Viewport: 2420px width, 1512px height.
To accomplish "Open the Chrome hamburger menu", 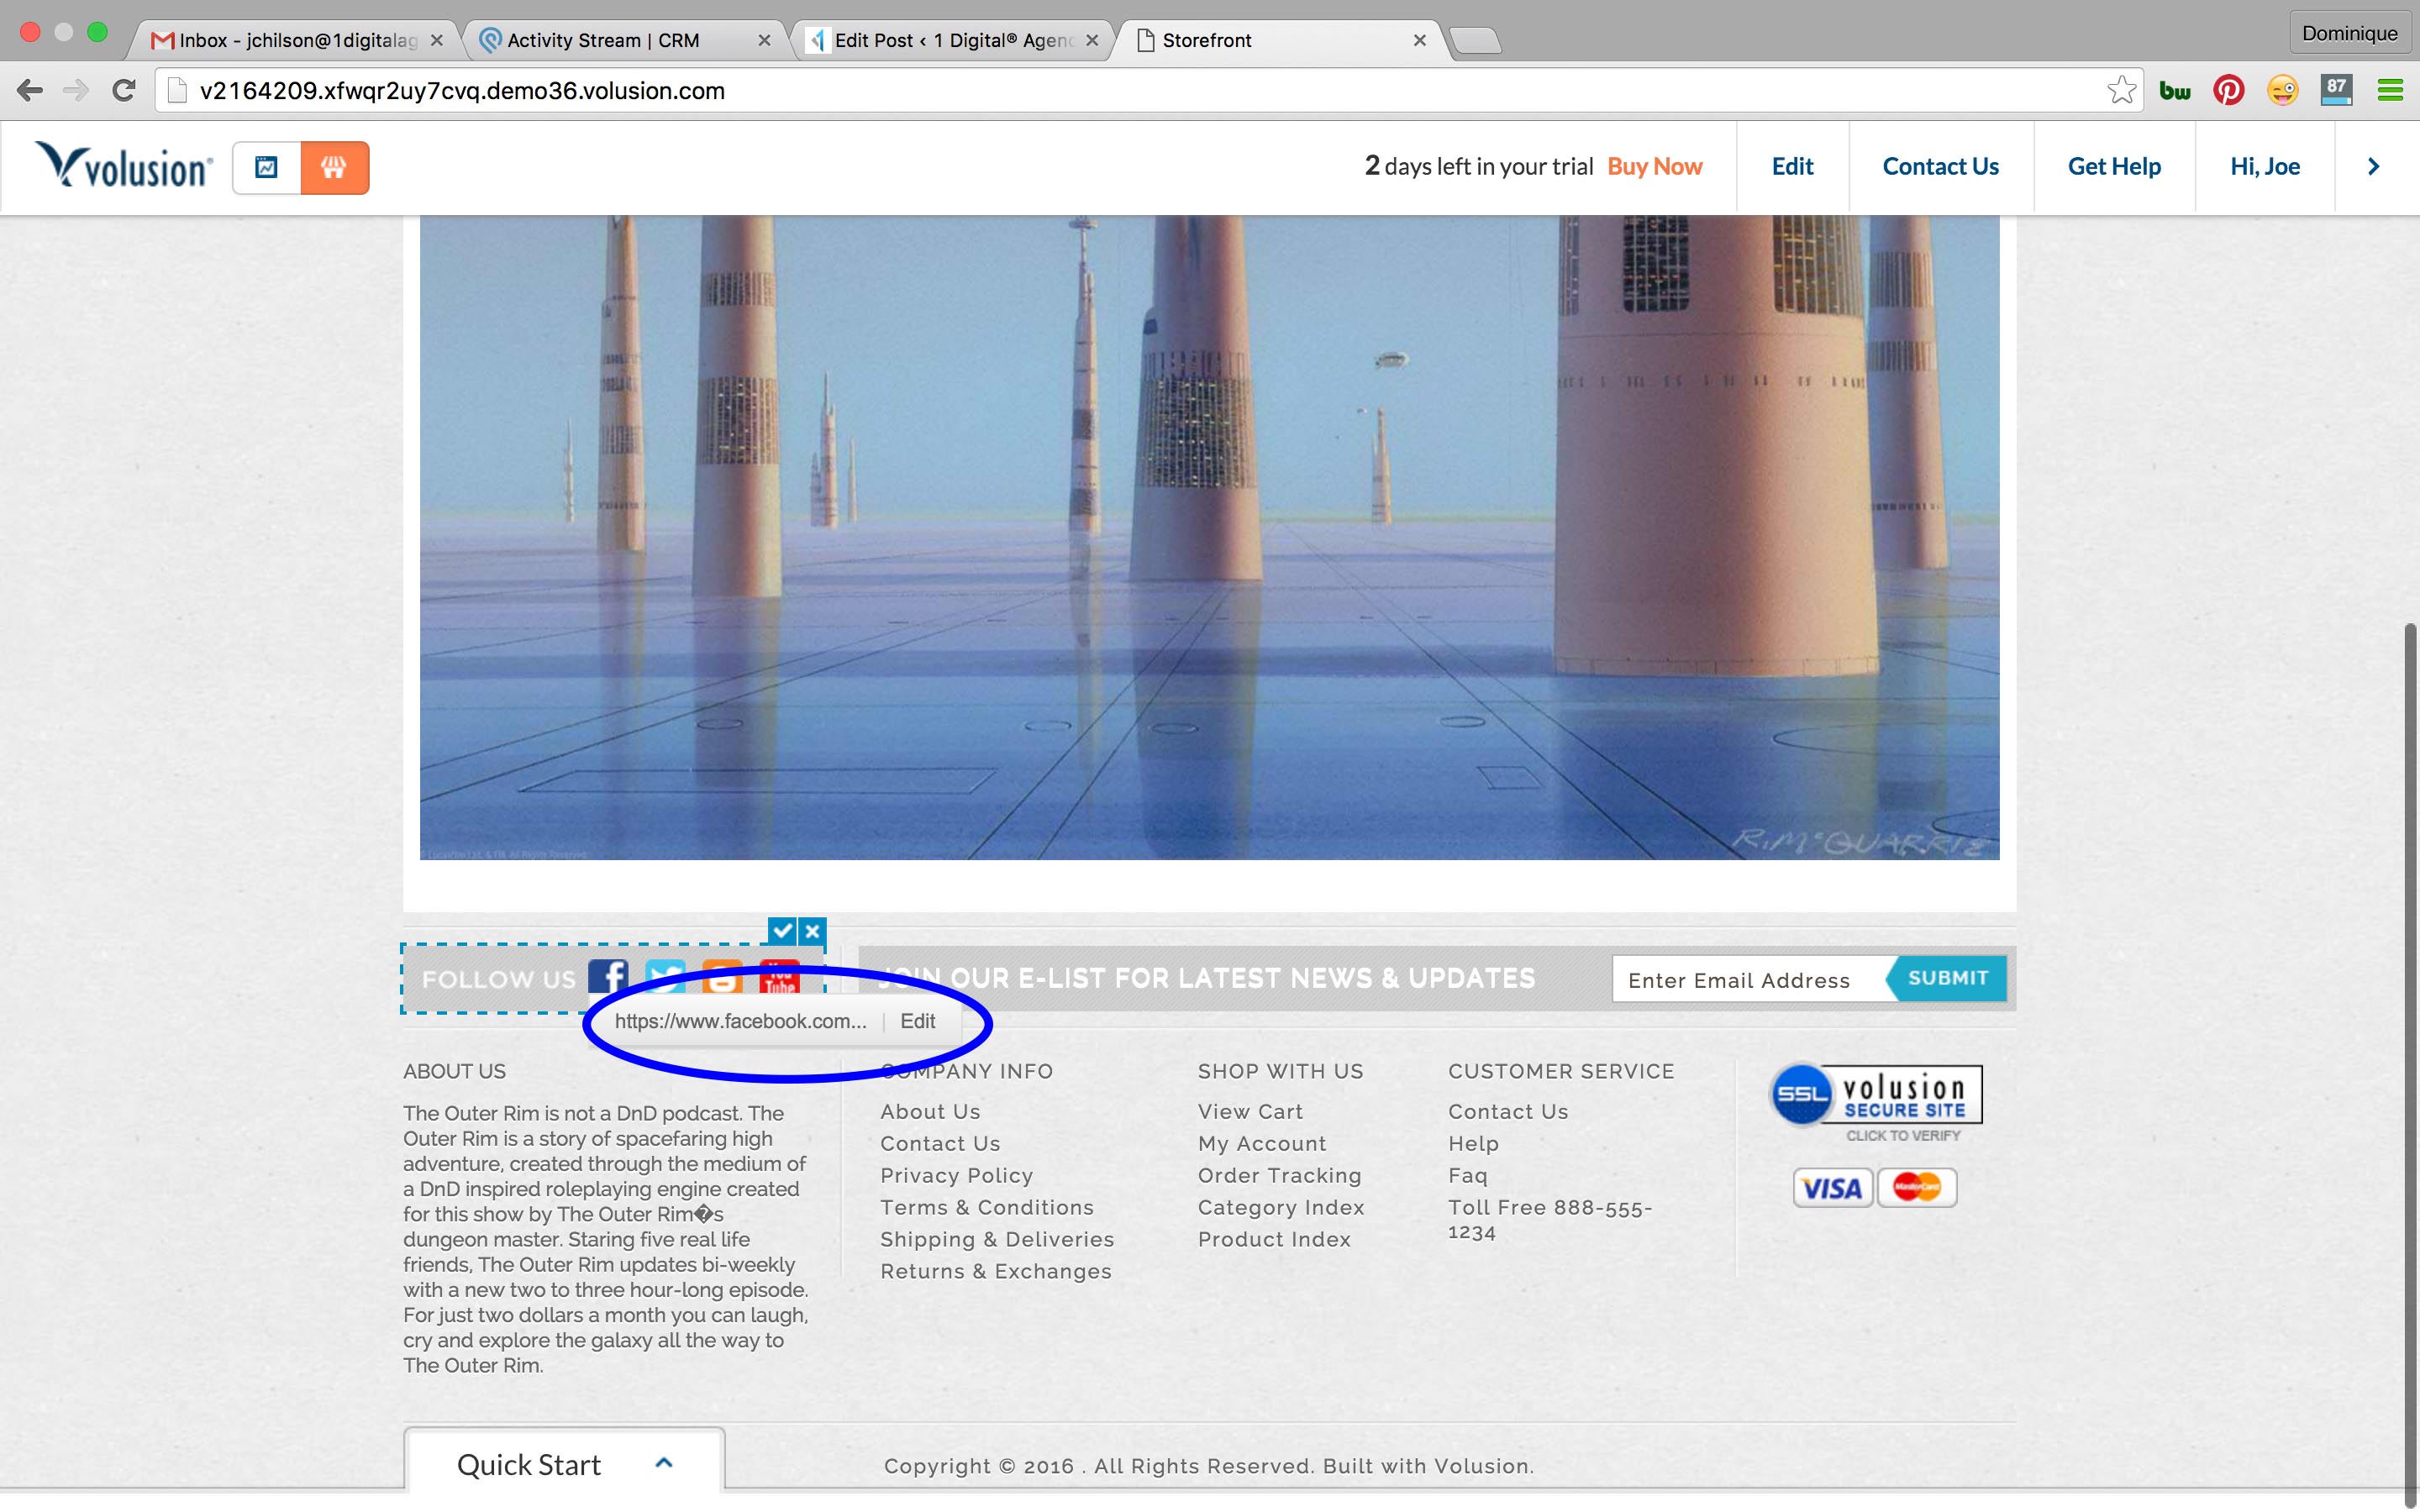I will tap(2390, 91).
